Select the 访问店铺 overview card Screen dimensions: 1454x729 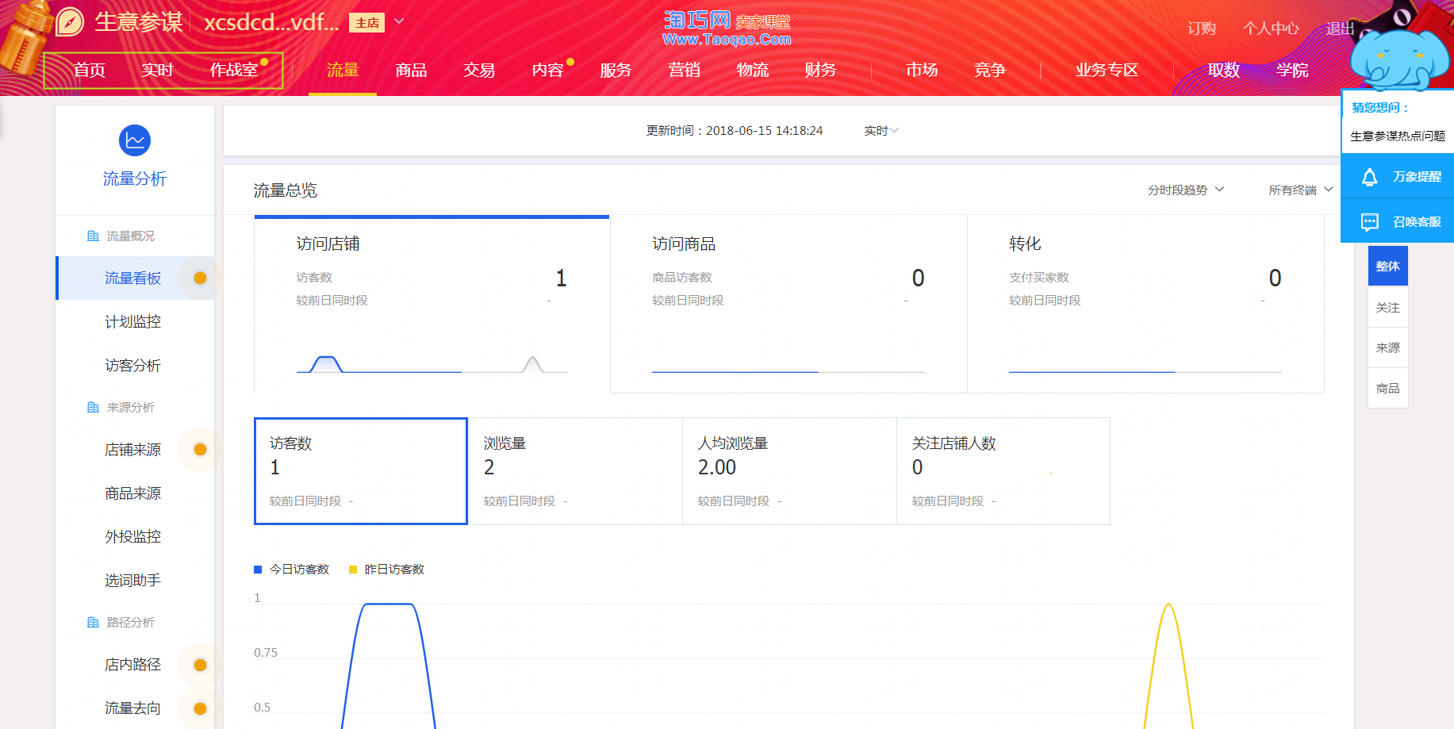pos(432,304)
